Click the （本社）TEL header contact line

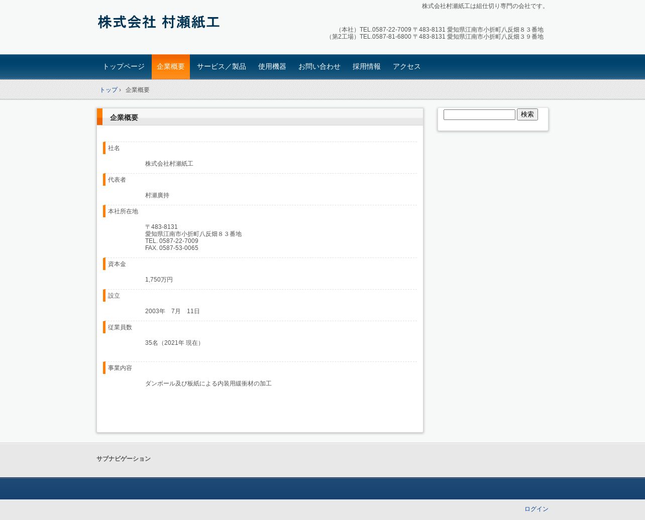click(x=440, y=30)
